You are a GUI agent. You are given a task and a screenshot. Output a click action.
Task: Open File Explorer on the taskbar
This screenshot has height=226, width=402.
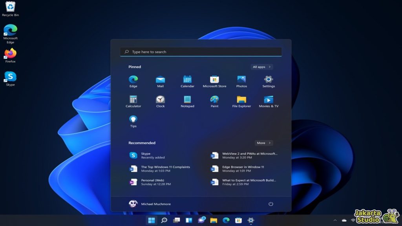coord(214,220)
